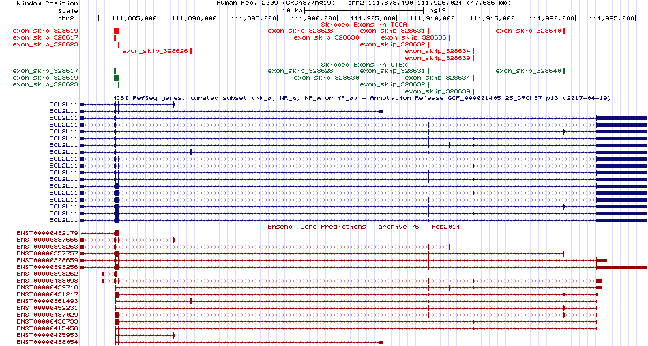Open transcript ENST00000393252
This screenshot has height=346, width=648.
[x=48, y=274]
